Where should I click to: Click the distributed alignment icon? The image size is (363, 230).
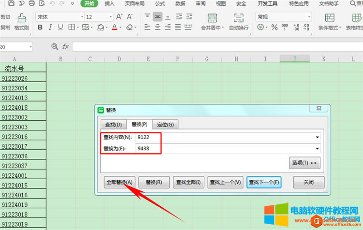(188, 27)
